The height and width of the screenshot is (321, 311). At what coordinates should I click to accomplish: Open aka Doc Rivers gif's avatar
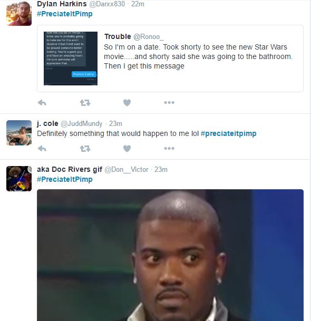click(19, 179)
